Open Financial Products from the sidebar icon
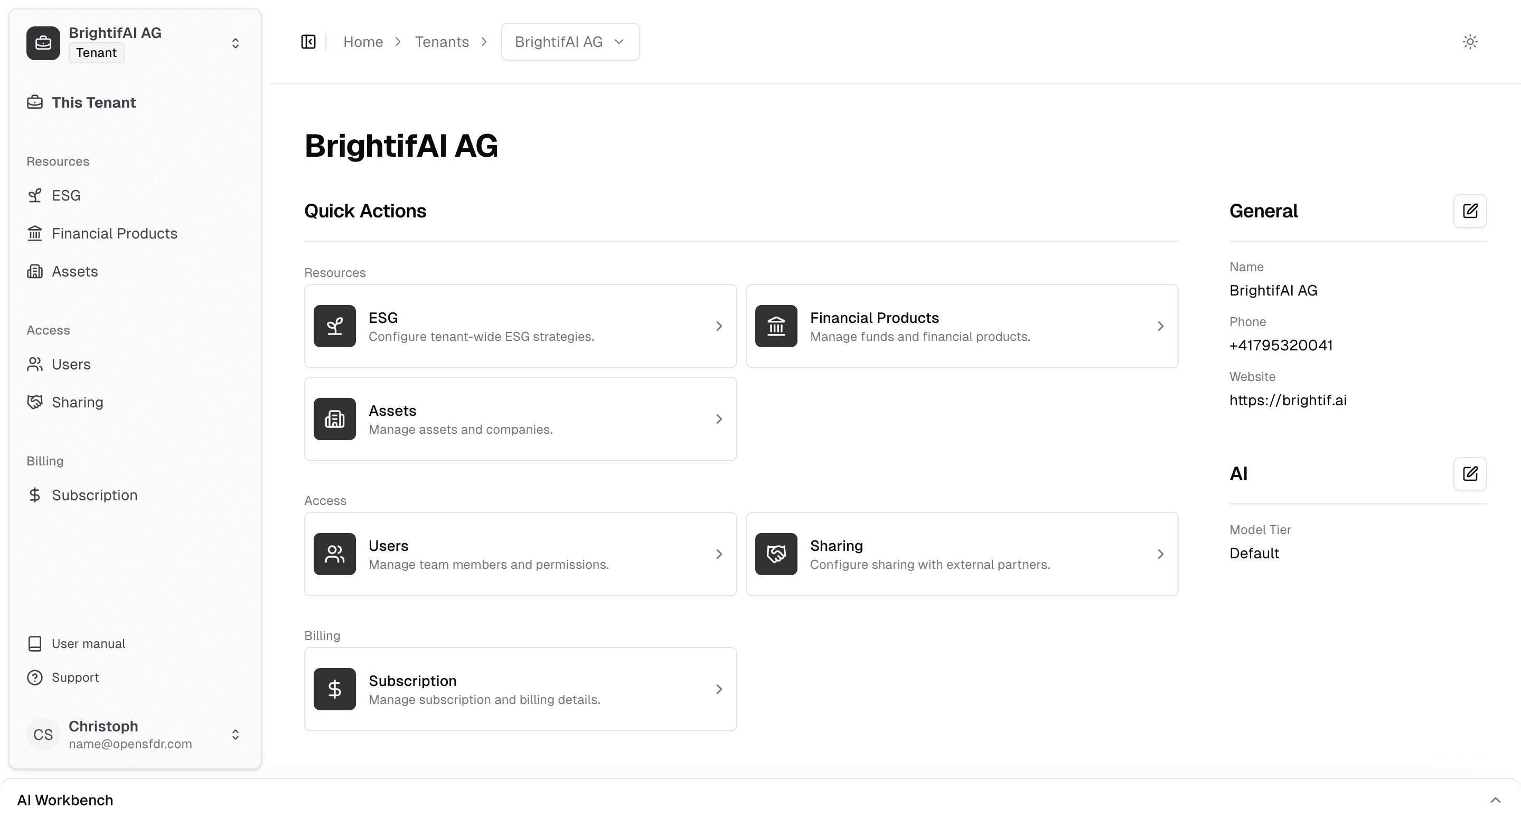1521x819 pixels. click(34, 233)
